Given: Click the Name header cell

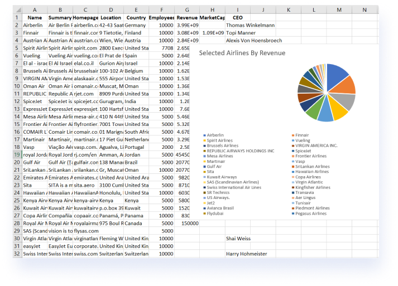Looking at the screenshot, I should pyautogui.click(x=35, y=17).
